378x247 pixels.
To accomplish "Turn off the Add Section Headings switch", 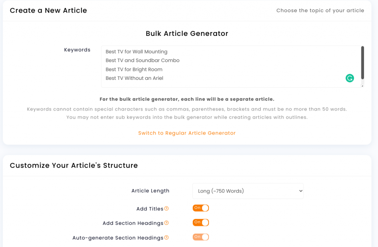I will tap(200, 222).
